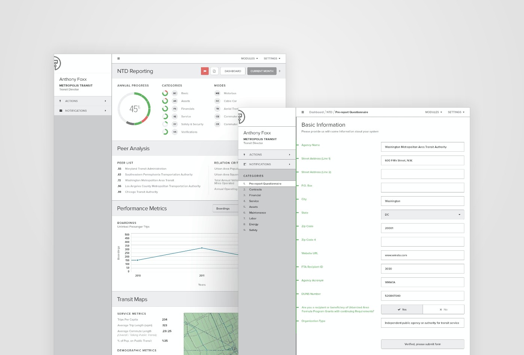Click the transit logo in NTD Reporting sidebar
The height and width of the screenshot is (355, 524).
click(57, 64)
